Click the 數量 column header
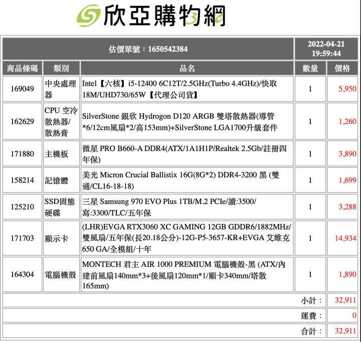Image resolution: width=361 pixels, height=342 pixels. [x=310, y=68]
